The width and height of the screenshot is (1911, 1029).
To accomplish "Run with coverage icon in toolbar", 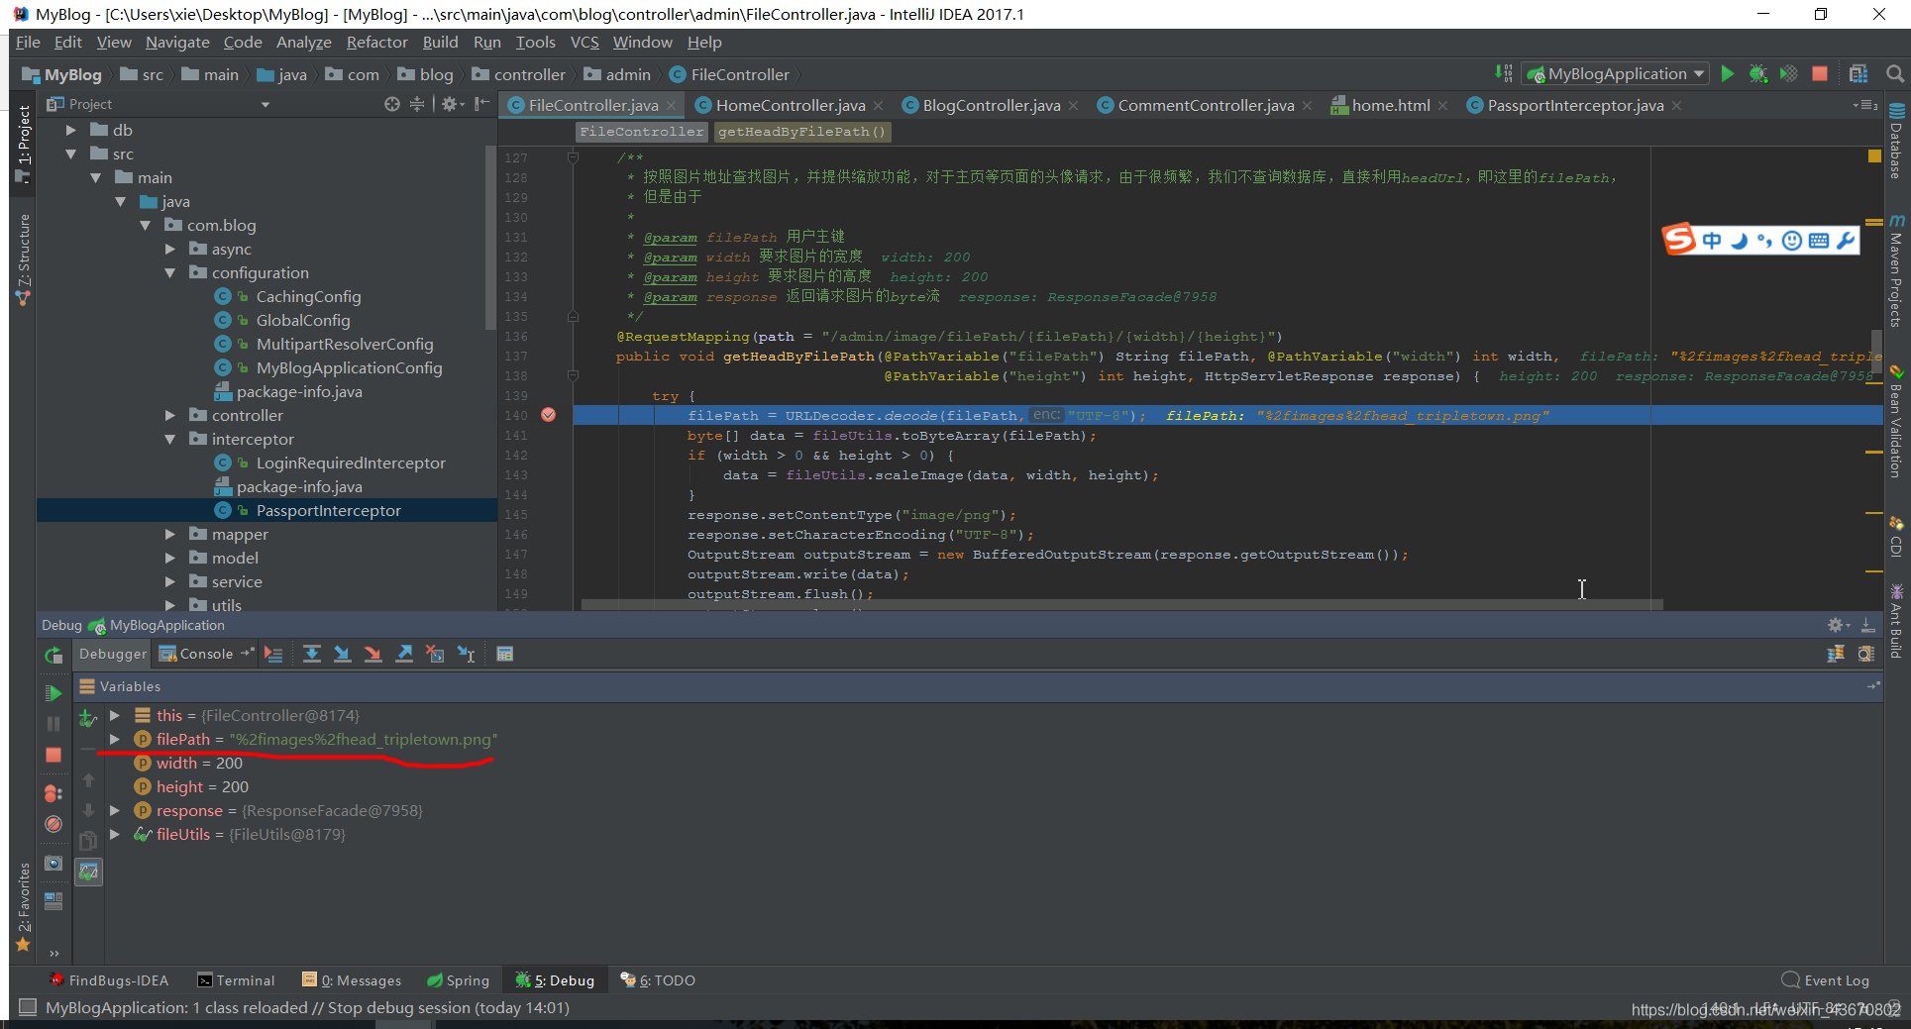I will tap(1788, 74).
